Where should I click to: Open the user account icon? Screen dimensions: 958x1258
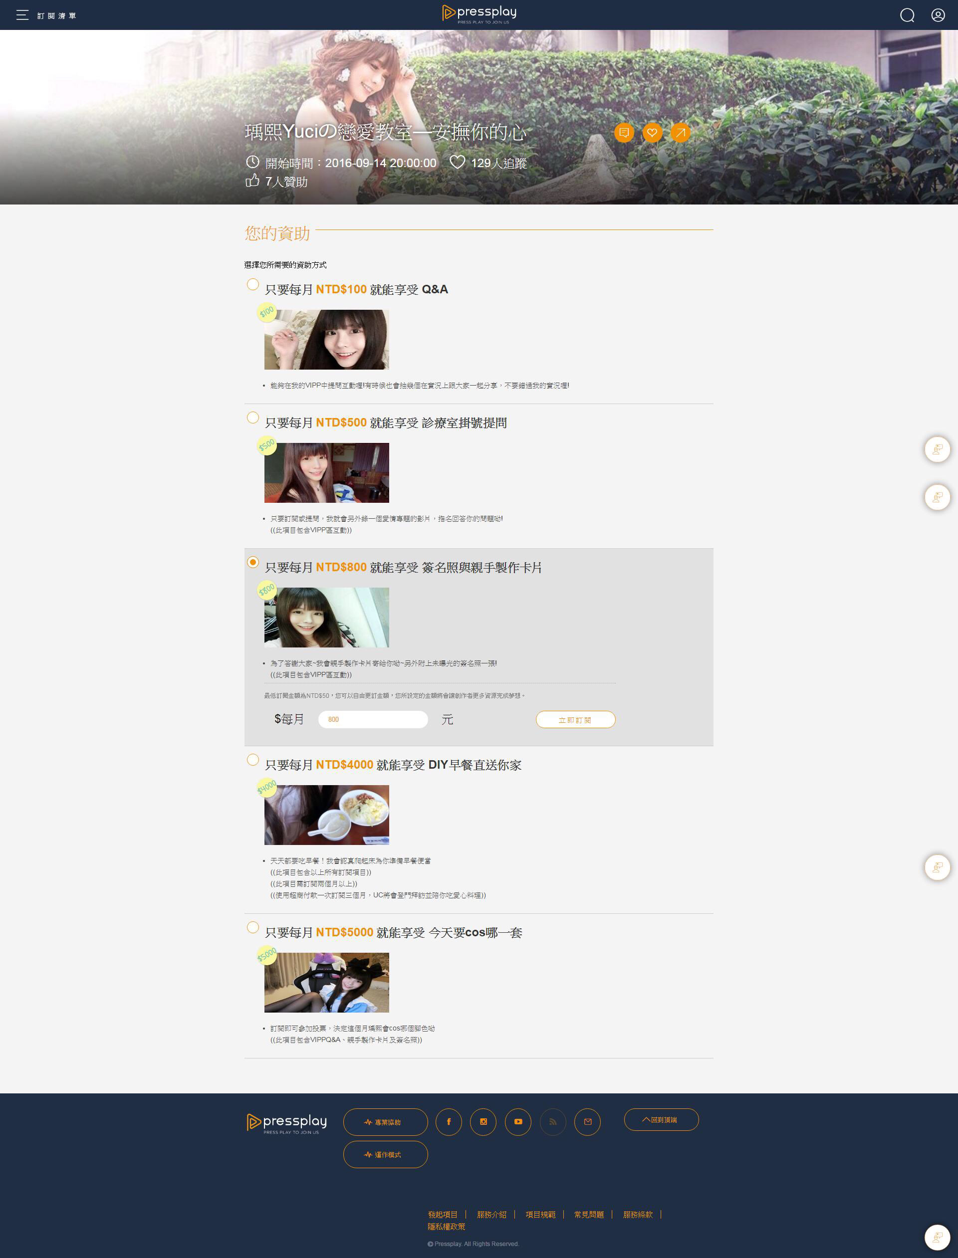coord(938,15)
